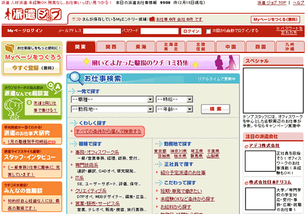This screenshot has width=307, height=214.
Task: Click the 山梨県 location link
Action: click(213, 156)
